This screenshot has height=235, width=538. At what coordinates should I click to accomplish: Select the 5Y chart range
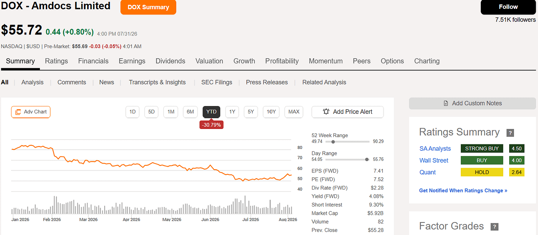(251, 112)
